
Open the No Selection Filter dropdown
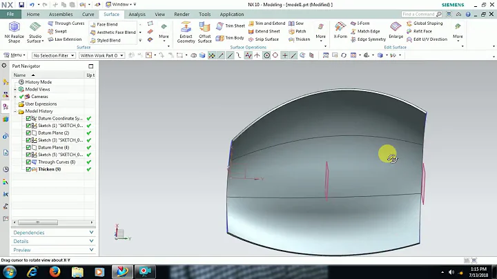[54, 55]
